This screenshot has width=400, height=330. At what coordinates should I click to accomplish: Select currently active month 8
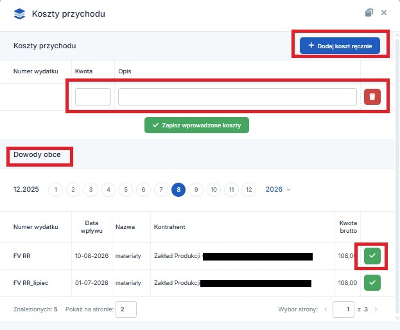(178, 190)
